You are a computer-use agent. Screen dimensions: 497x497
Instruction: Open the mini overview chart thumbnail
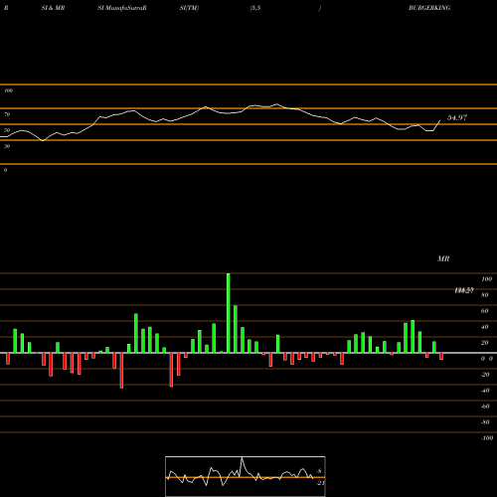click(x=246, y=476)
